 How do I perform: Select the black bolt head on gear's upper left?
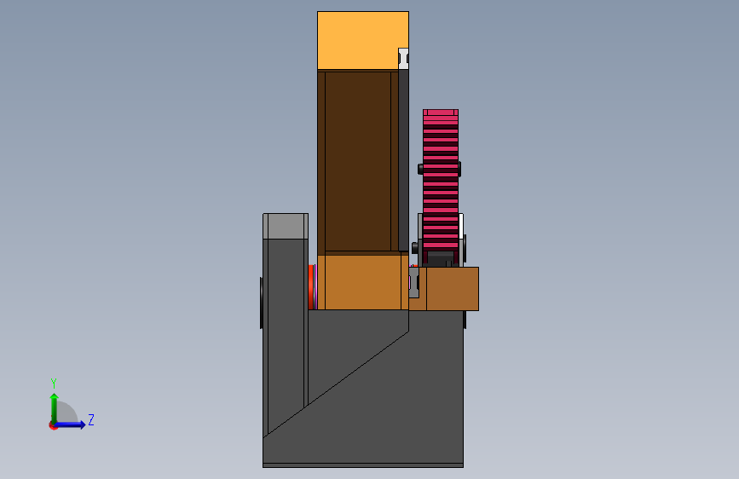point(420,168)
